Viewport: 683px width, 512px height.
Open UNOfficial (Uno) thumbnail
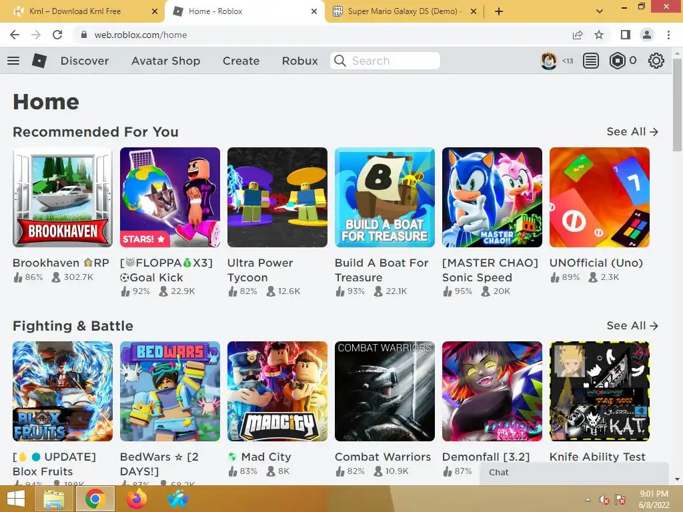pyautogui.click(x=600, y=197)
